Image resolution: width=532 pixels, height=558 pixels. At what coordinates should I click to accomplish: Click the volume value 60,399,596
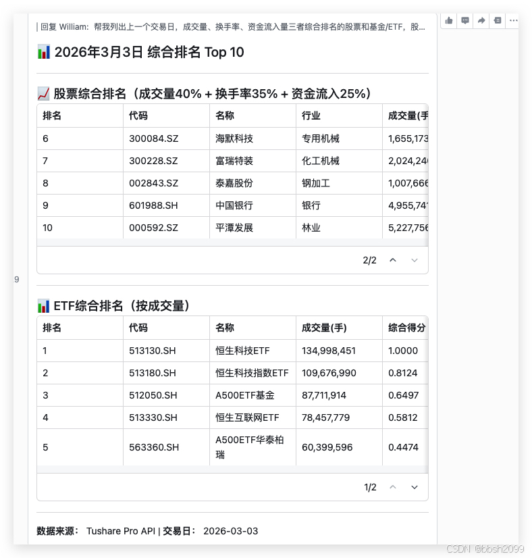click(x=327, y=447)
